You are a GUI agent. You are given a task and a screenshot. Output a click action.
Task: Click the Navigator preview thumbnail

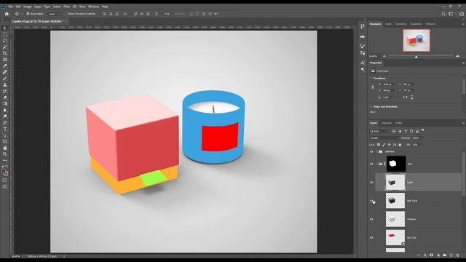coord(416,40)
